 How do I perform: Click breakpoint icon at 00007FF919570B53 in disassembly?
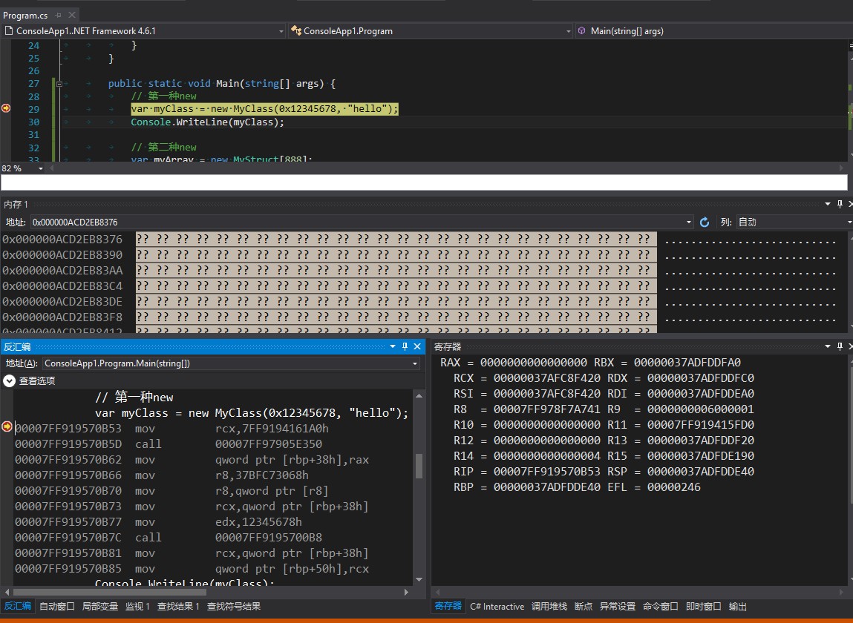[x=7, y=426]
